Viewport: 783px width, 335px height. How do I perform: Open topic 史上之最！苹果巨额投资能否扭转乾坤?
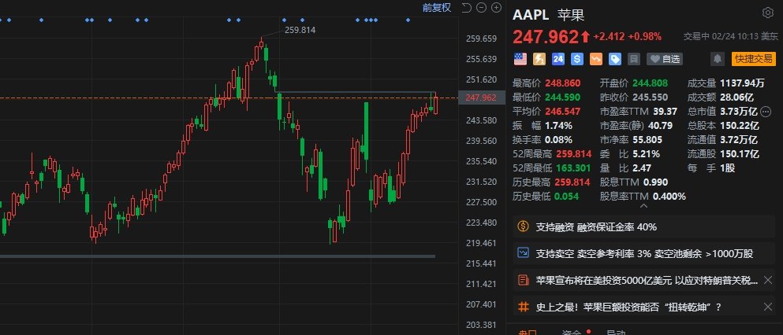(628, 307)
